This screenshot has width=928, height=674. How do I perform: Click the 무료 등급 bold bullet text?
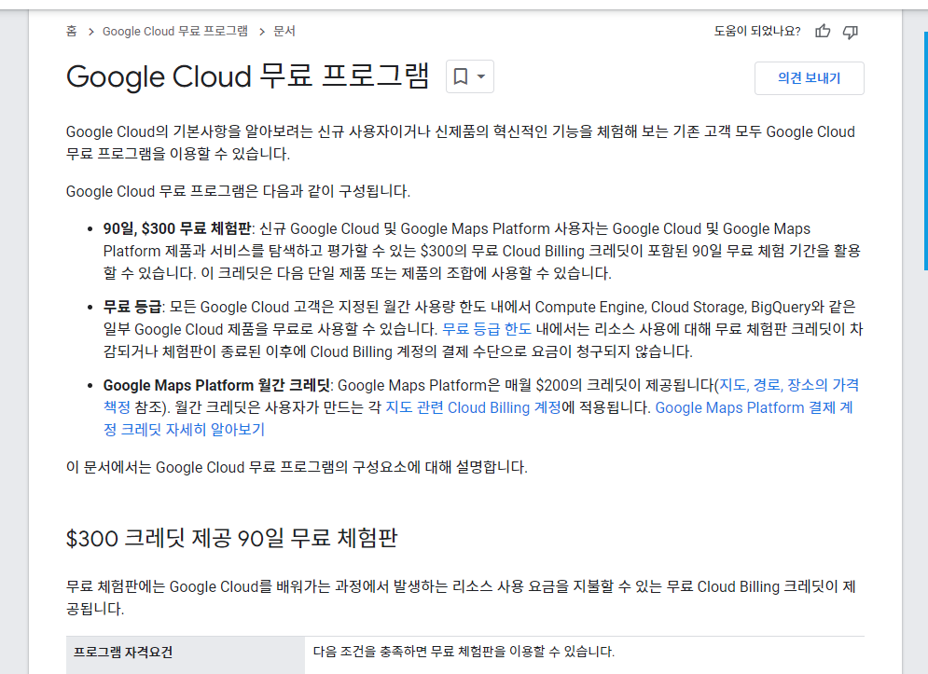click(132, 307)
